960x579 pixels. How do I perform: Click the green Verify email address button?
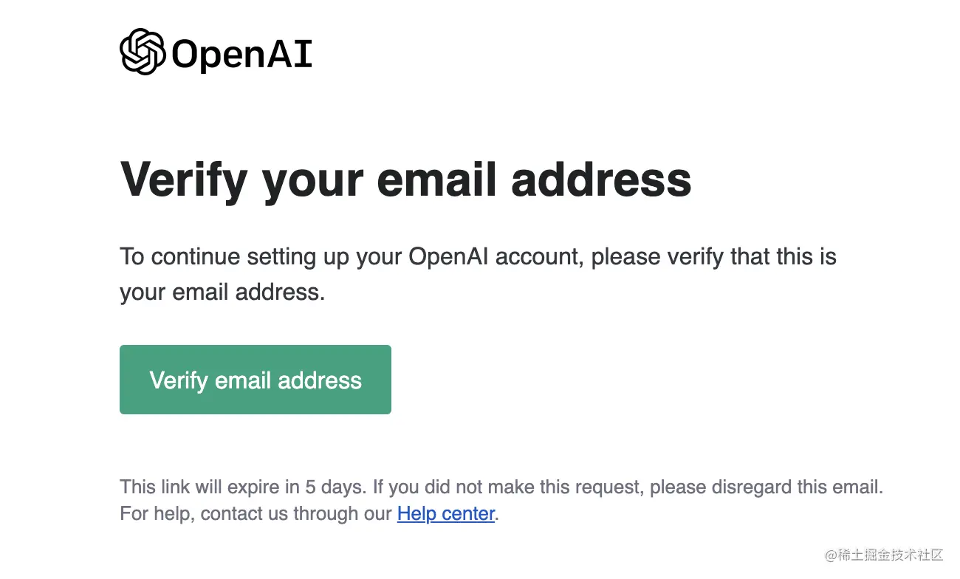tap(256, 380)
